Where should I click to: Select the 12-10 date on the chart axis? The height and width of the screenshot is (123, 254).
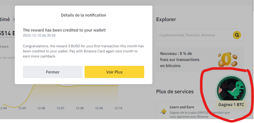pos(118,108)
